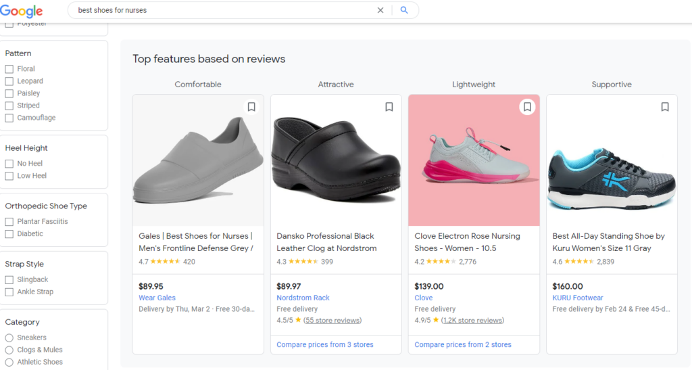The height and width of the screenshot is (370, 692).
Task: Click the Supportive feature heading
Action: [x=612, y=85]
